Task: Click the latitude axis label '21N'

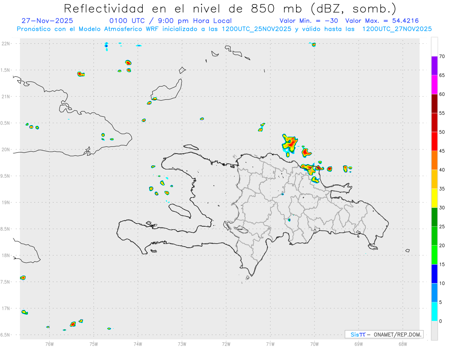Action: tap(6, 96)
